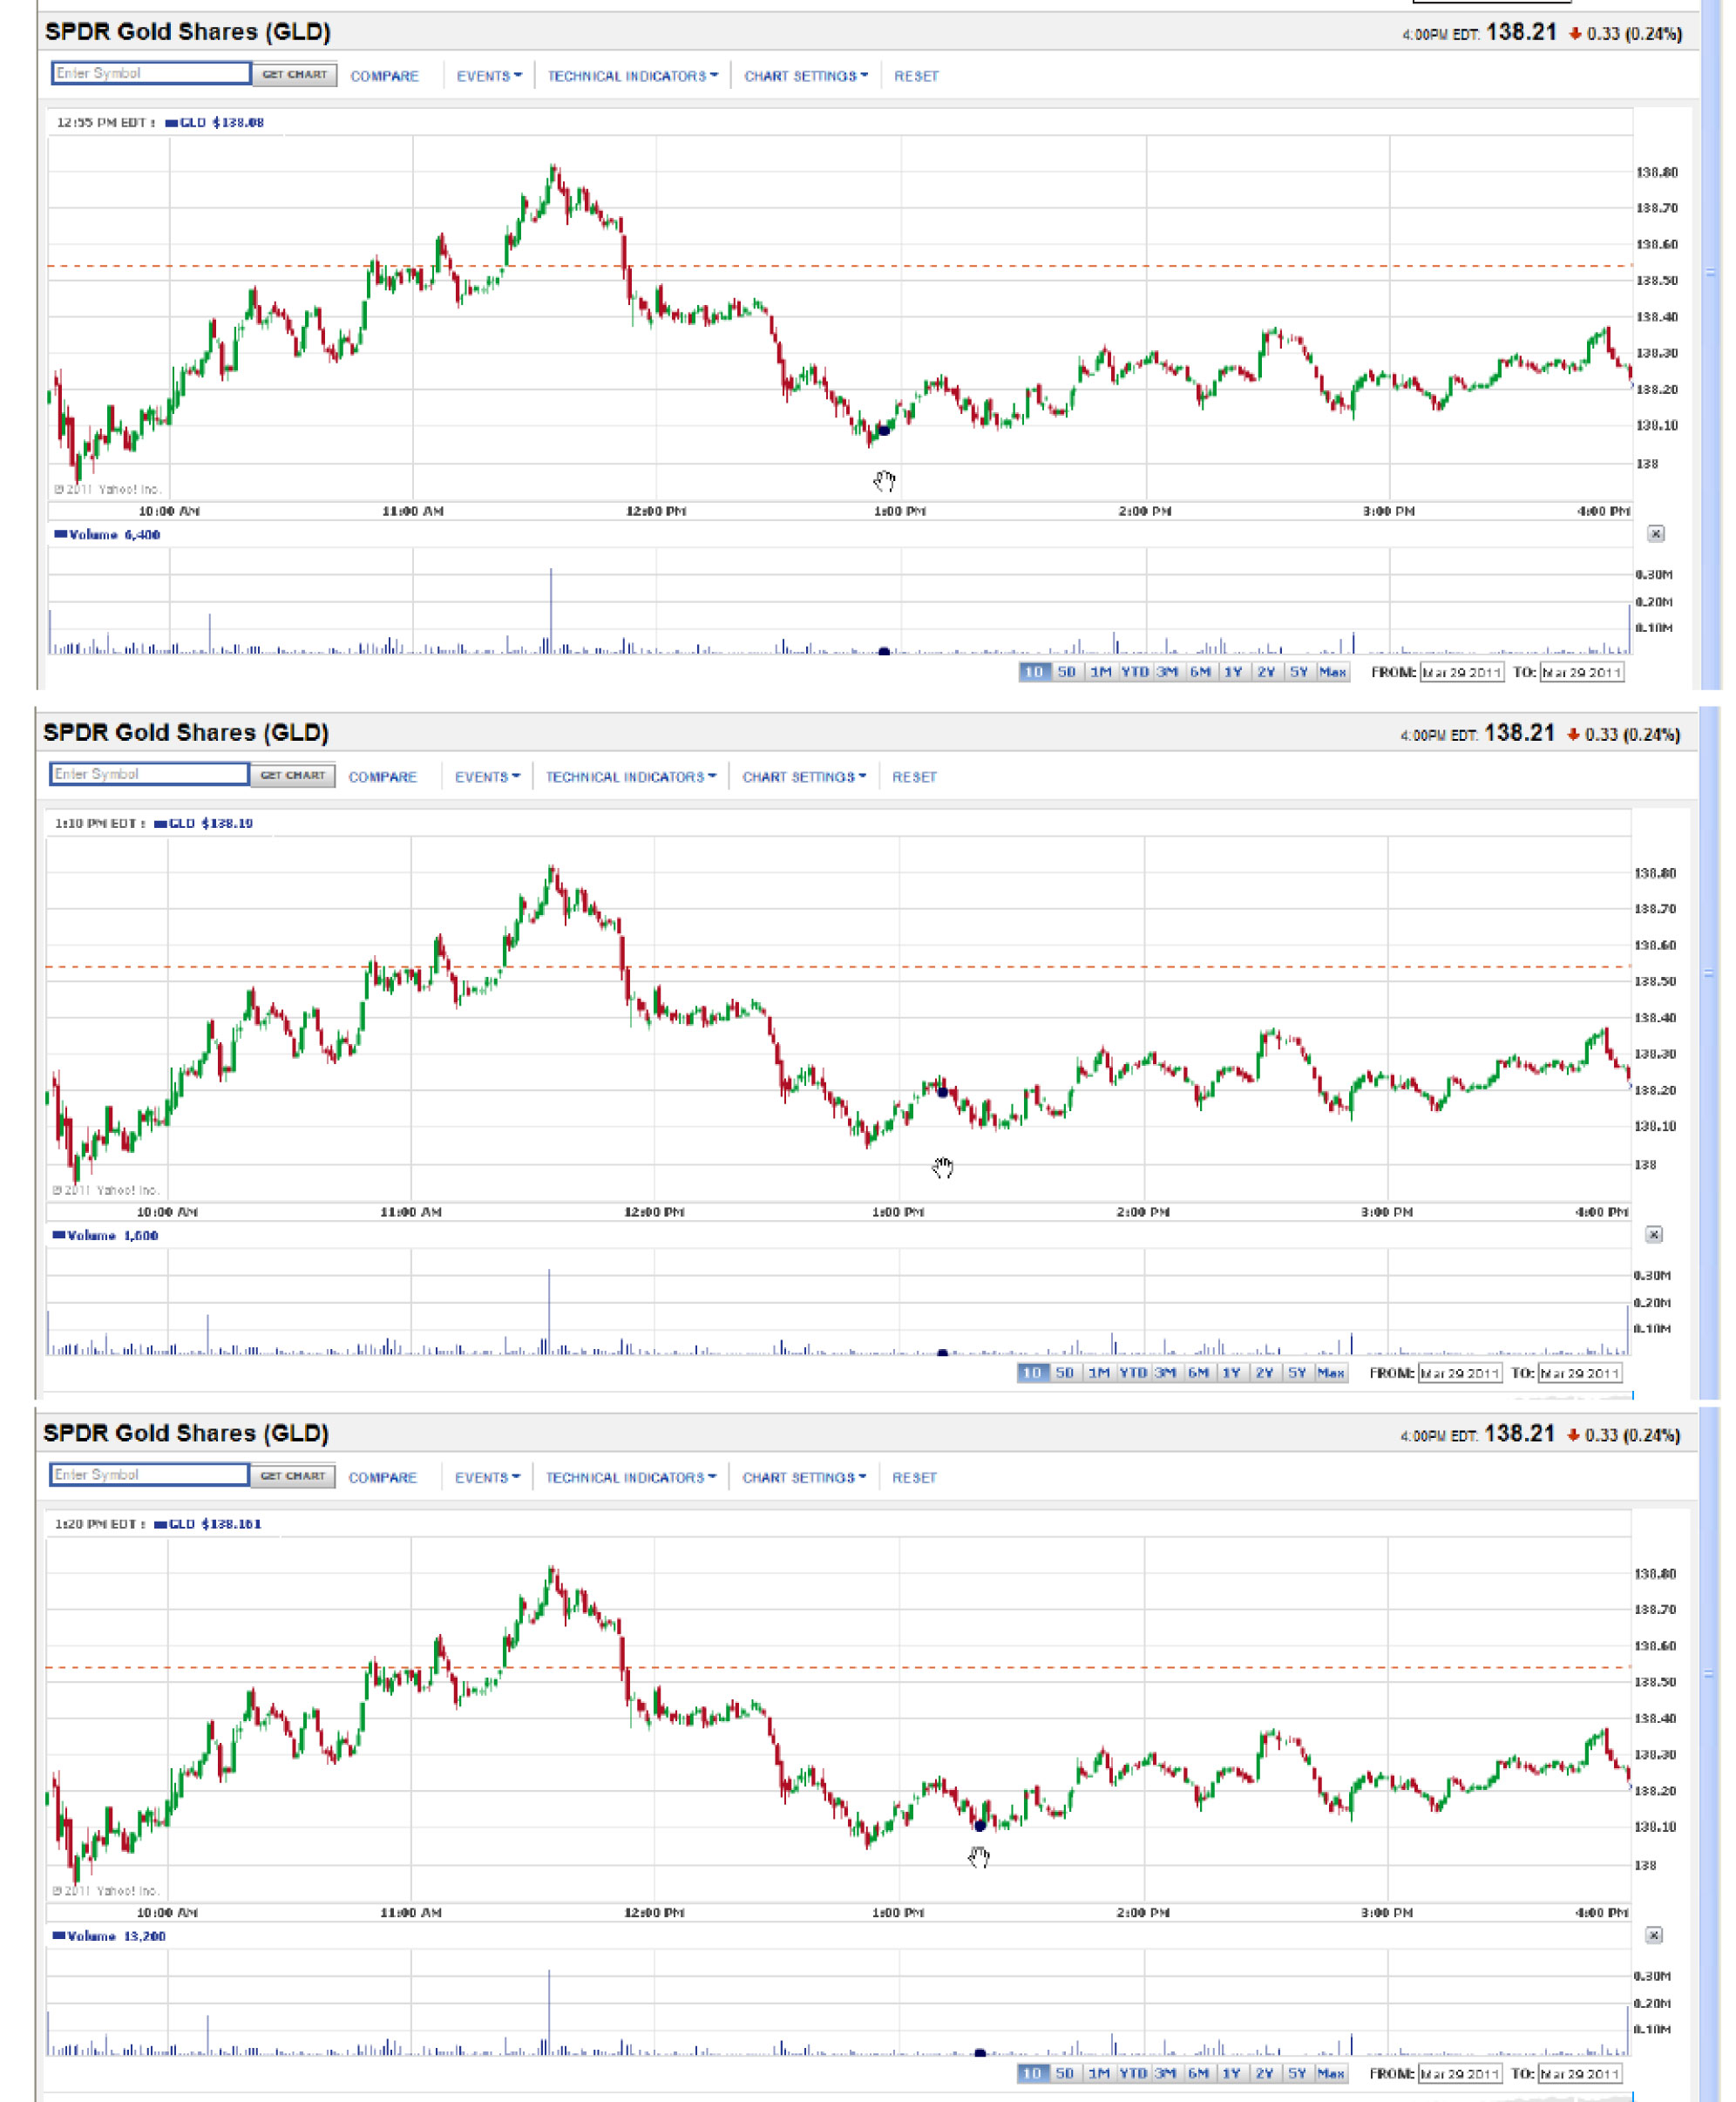
Task: Open Technical Indicators dropdown in middle chart
Action: 630,777
